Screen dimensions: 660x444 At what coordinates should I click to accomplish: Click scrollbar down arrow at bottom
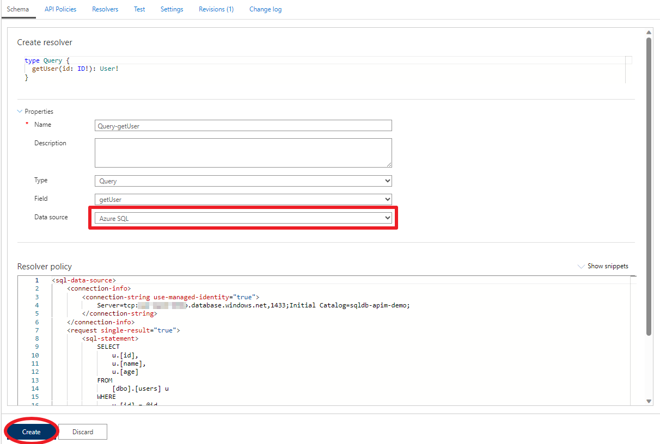[649, 401]
